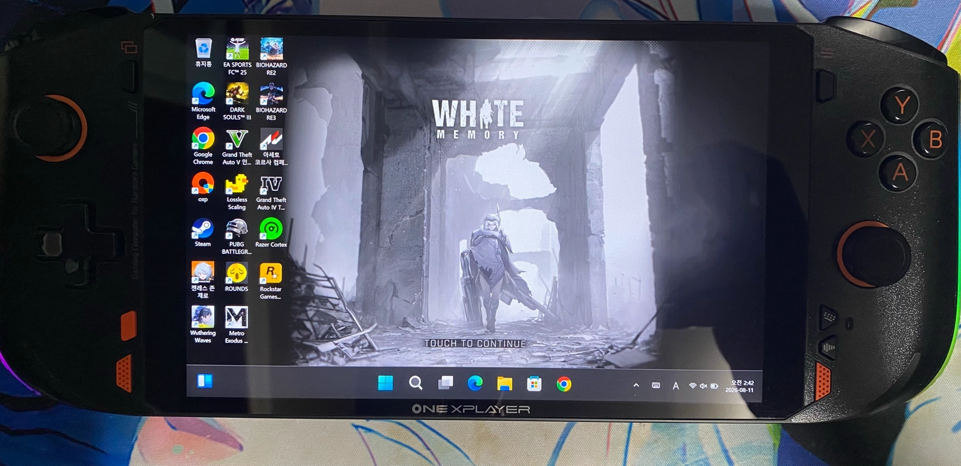
Task: Open File Explorer from the taskbar
Action: (505, 384)
